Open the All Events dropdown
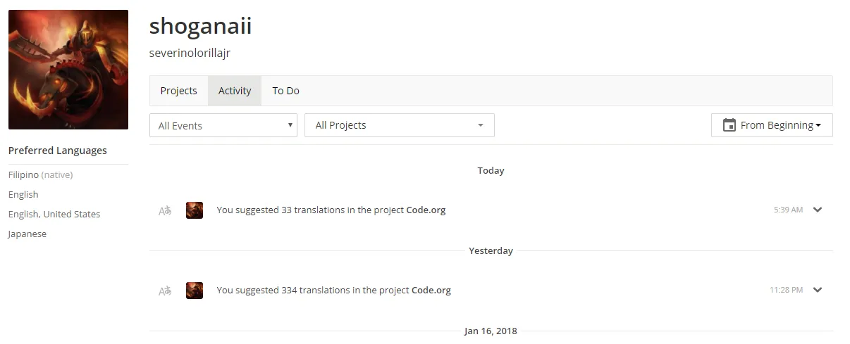850x344 pixels. [223, 125]
